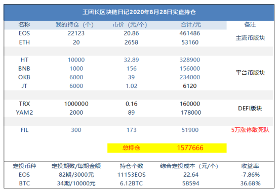This screenshot has height=193, width=279.
Task: Select the 备注 column header
Action: pos(250,24)
